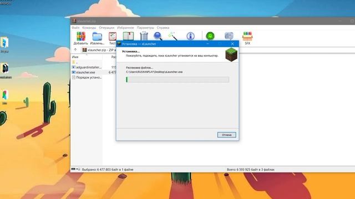Click the blue info icon in toolbar

pos(190,36)
